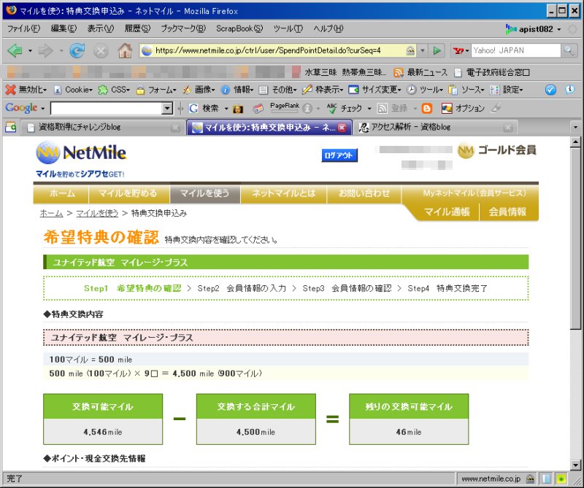Reload the page with the Refresh icon
The width and height of the screenshot is (584, 488).
(x=77, y=50)
